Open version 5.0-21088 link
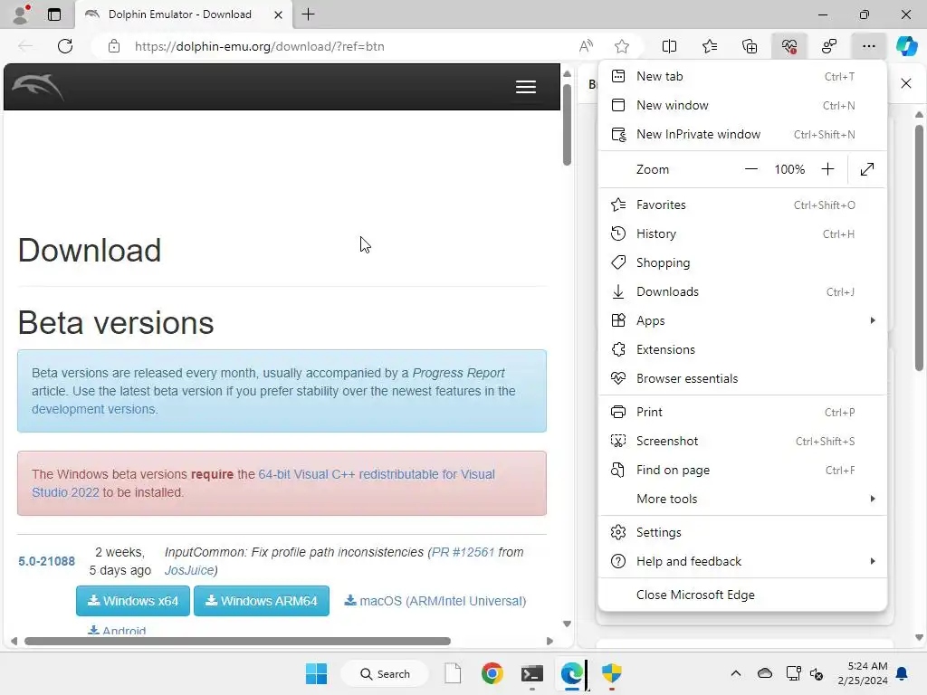The image size is (927, 695). point(47,561)
